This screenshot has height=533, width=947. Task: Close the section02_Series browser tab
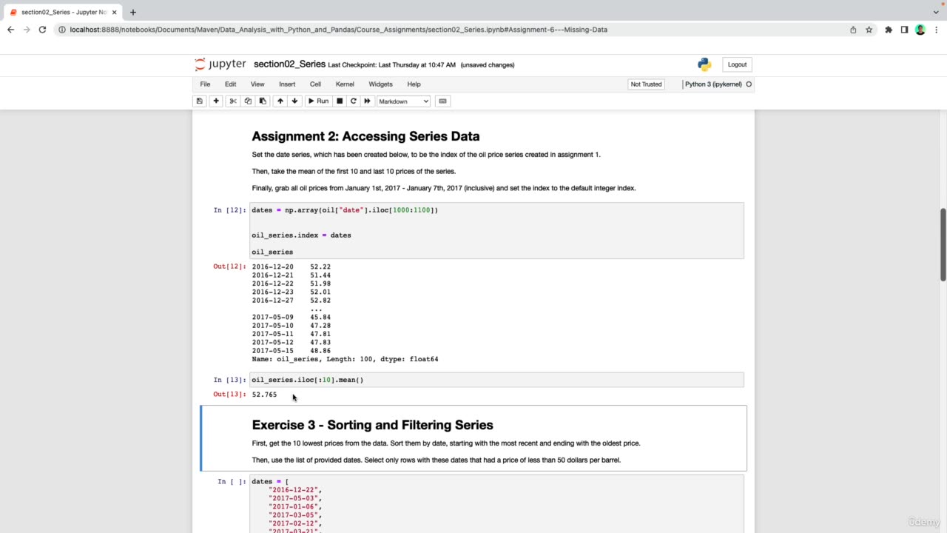coord(115,13)
